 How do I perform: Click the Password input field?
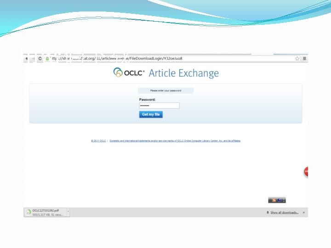[x=160, y=106]
